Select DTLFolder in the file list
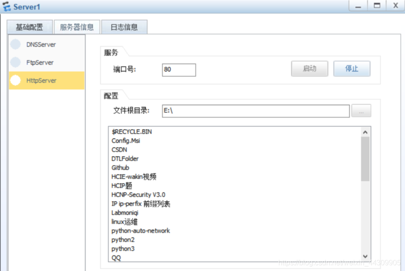405x271 pixels. click(x=125, y=159)
